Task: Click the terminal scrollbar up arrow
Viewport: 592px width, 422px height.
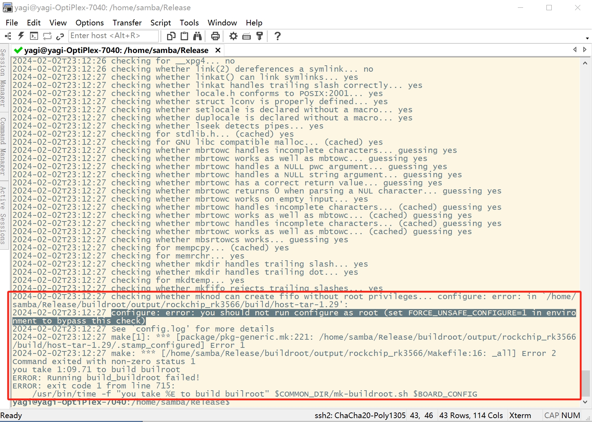Action: [585, 63]
